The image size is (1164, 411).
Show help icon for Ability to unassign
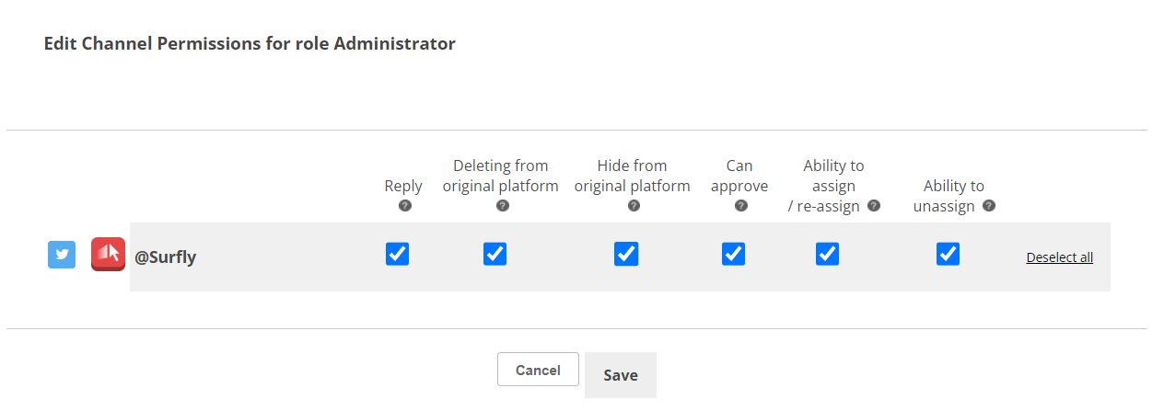click(988, 206)
